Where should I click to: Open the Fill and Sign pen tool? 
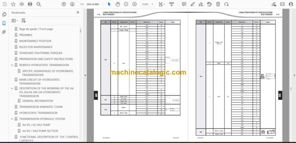201,4
